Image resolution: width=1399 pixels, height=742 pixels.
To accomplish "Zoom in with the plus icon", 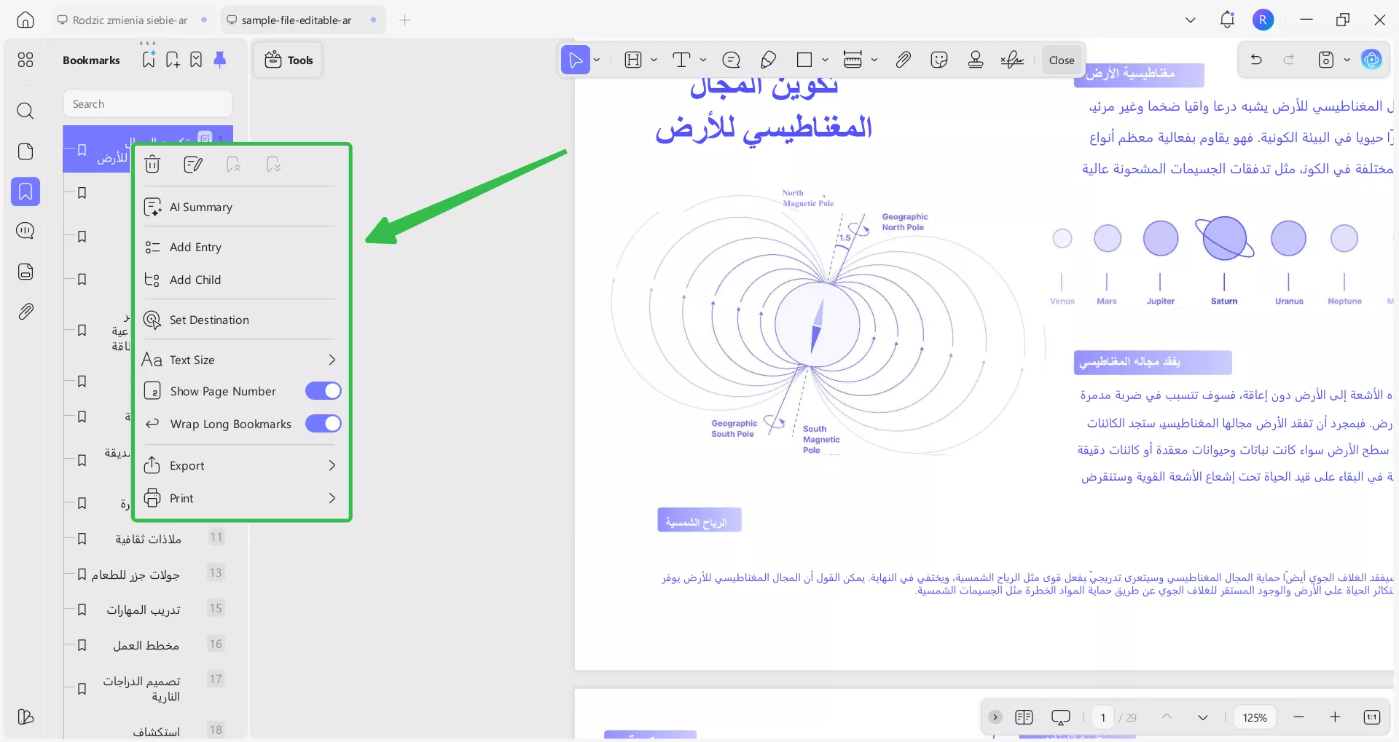I will 1335,717.
